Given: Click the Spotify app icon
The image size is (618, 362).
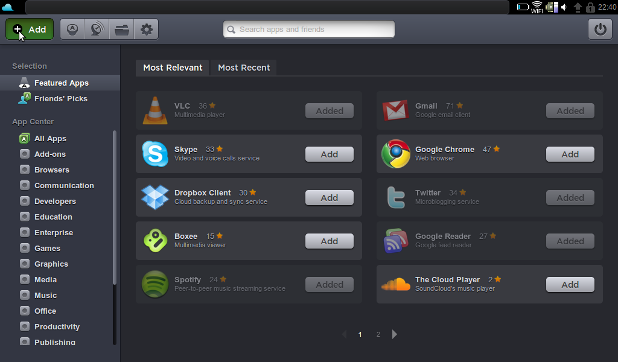Looking at the screenshot, I should pos(155,284).
